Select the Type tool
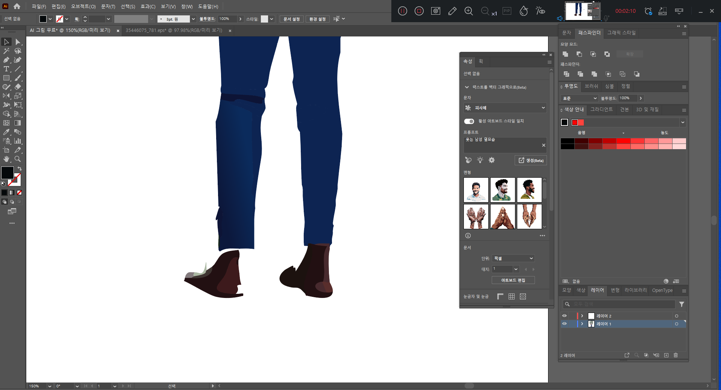The width and height of the screenshot is (721, 390). point(6,69)
